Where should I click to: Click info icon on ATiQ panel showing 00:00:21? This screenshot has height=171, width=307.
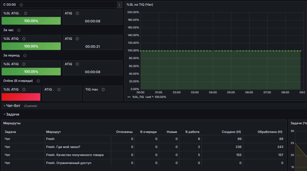pyautogui.click(x=77, y=39)
